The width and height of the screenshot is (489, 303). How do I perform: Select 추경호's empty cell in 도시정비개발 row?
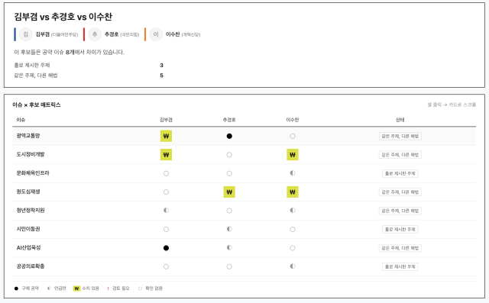229,155
